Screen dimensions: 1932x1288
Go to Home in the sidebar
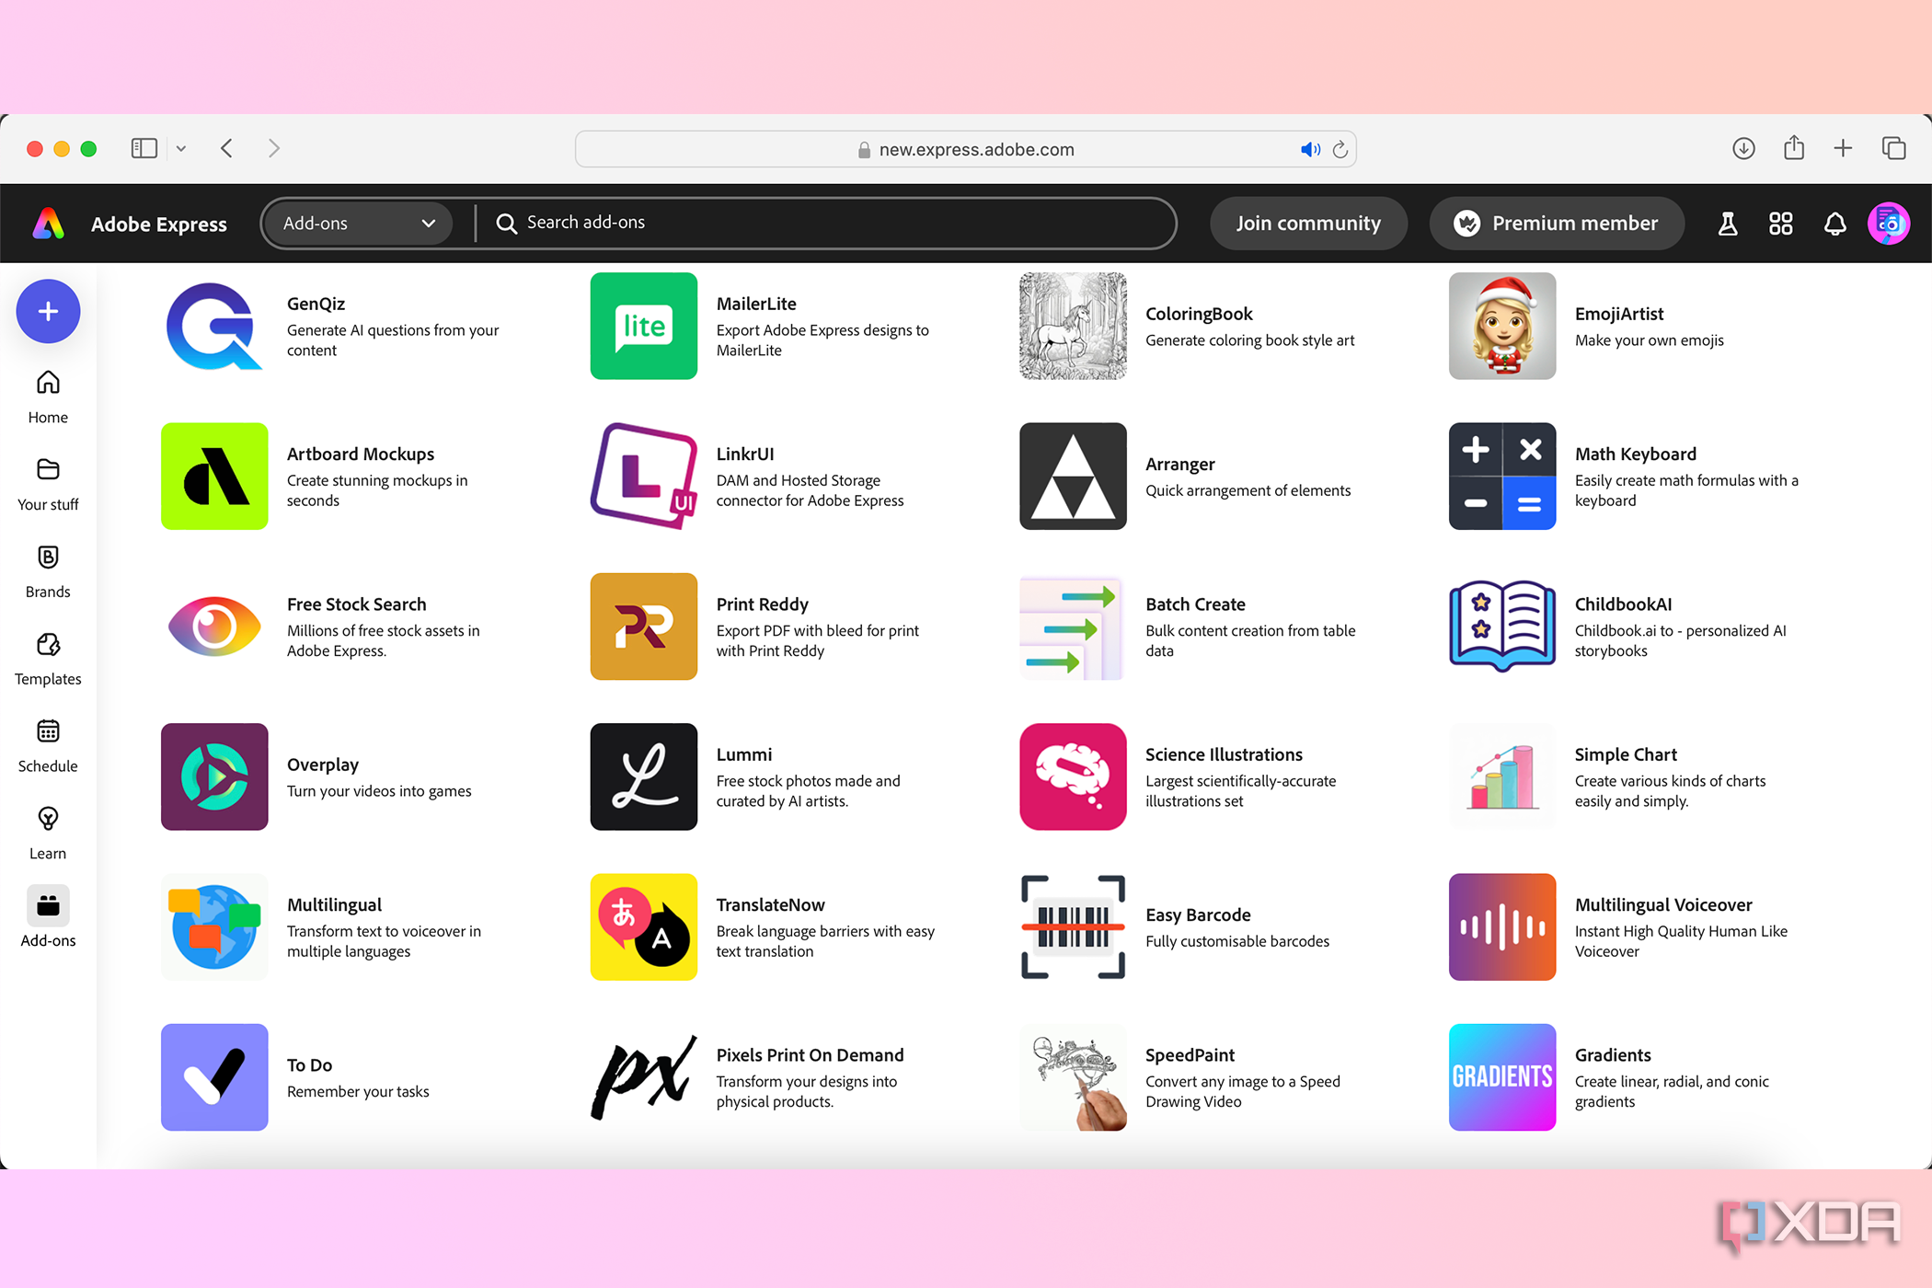48,397
